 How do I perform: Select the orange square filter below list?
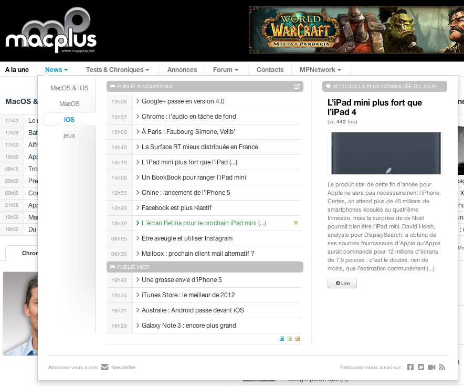pyautogui.click(x=298, y=339)
